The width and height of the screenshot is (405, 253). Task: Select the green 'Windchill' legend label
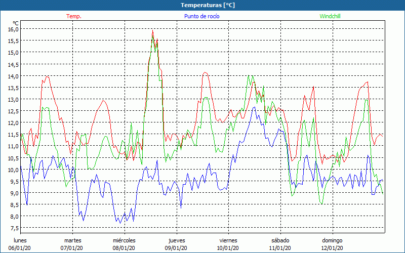coord(330,16)
